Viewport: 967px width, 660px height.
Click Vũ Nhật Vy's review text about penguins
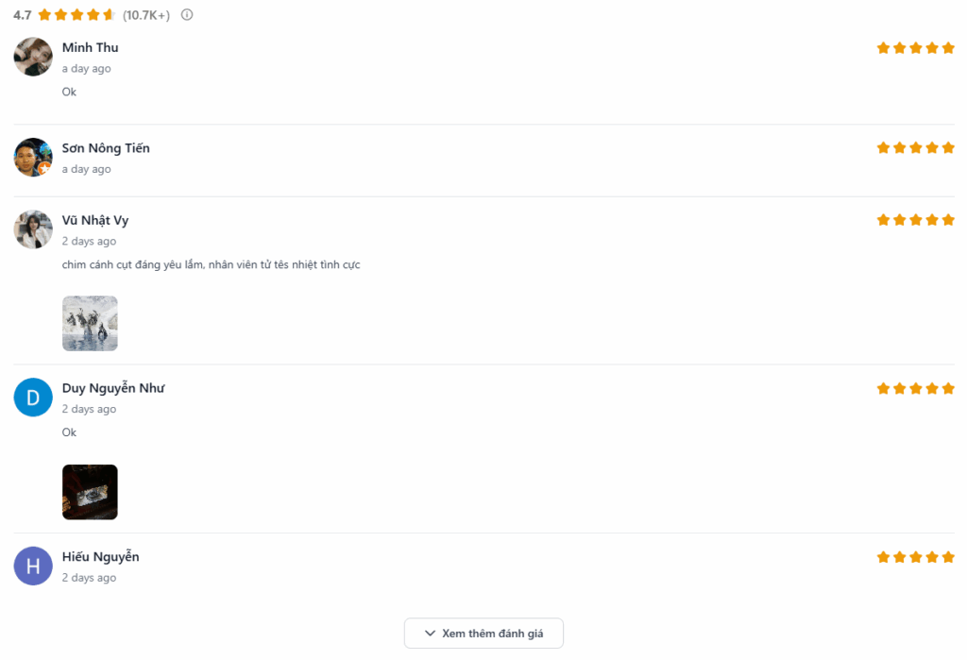pyautogui.click(x=211, y=264)
